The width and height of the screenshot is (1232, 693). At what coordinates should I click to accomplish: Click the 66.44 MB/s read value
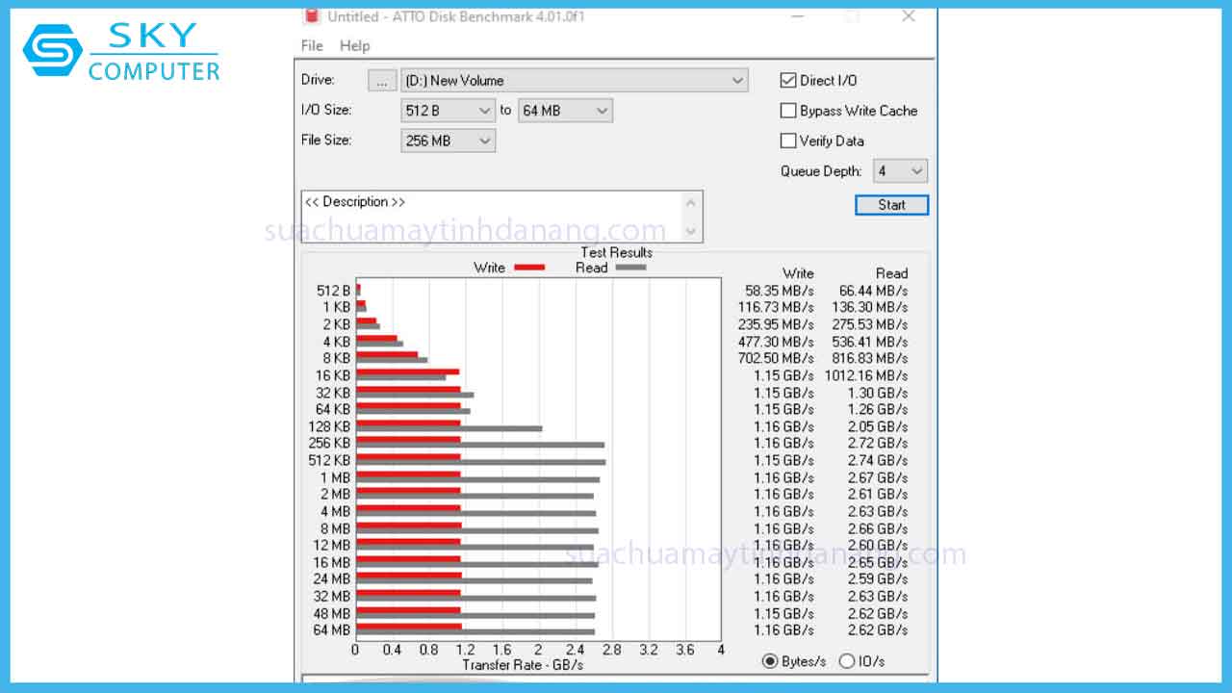[873, 291]
